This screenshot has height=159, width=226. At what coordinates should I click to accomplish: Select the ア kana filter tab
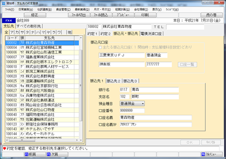12,32
